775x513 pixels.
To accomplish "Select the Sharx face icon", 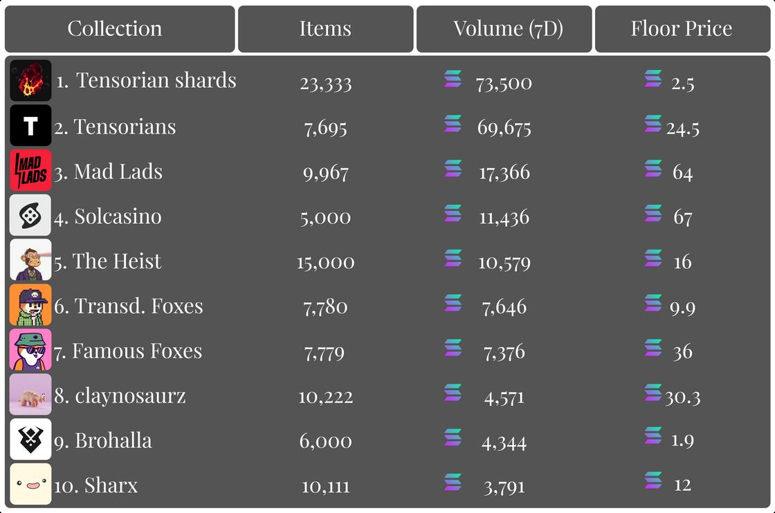I will click(30, 484).
